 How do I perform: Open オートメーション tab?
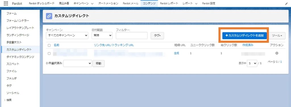point(108,3)
